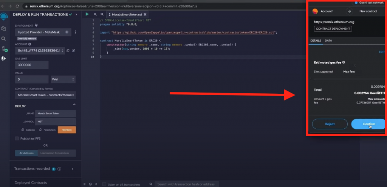Reload the browser page
This screenshot has height=187, width=387.
[x=17, y=6]
